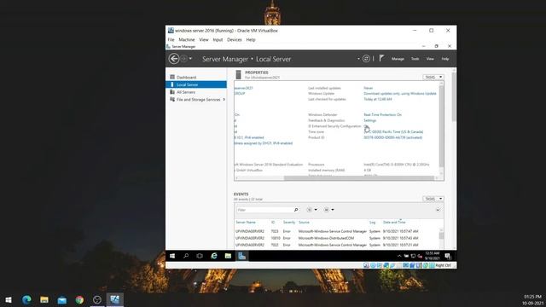The width and height of the screenshot is (546, 307).
Task: Click the Product ID activated link
Action: (392, 137)
